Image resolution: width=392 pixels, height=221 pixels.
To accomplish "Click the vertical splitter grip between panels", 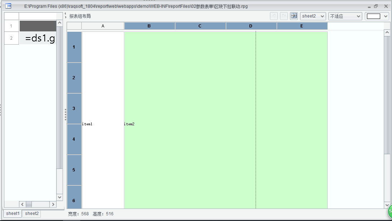I will coord(66,115).
